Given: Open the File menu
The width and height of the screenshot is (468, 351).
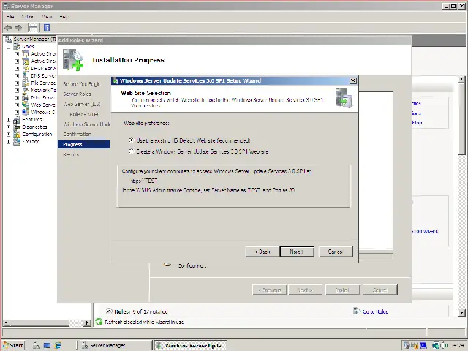Looking at the screenshot, I should [x=10, y=17].
